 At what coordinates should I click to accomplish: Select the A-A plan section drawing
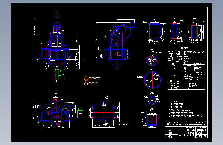pos(55,112)
